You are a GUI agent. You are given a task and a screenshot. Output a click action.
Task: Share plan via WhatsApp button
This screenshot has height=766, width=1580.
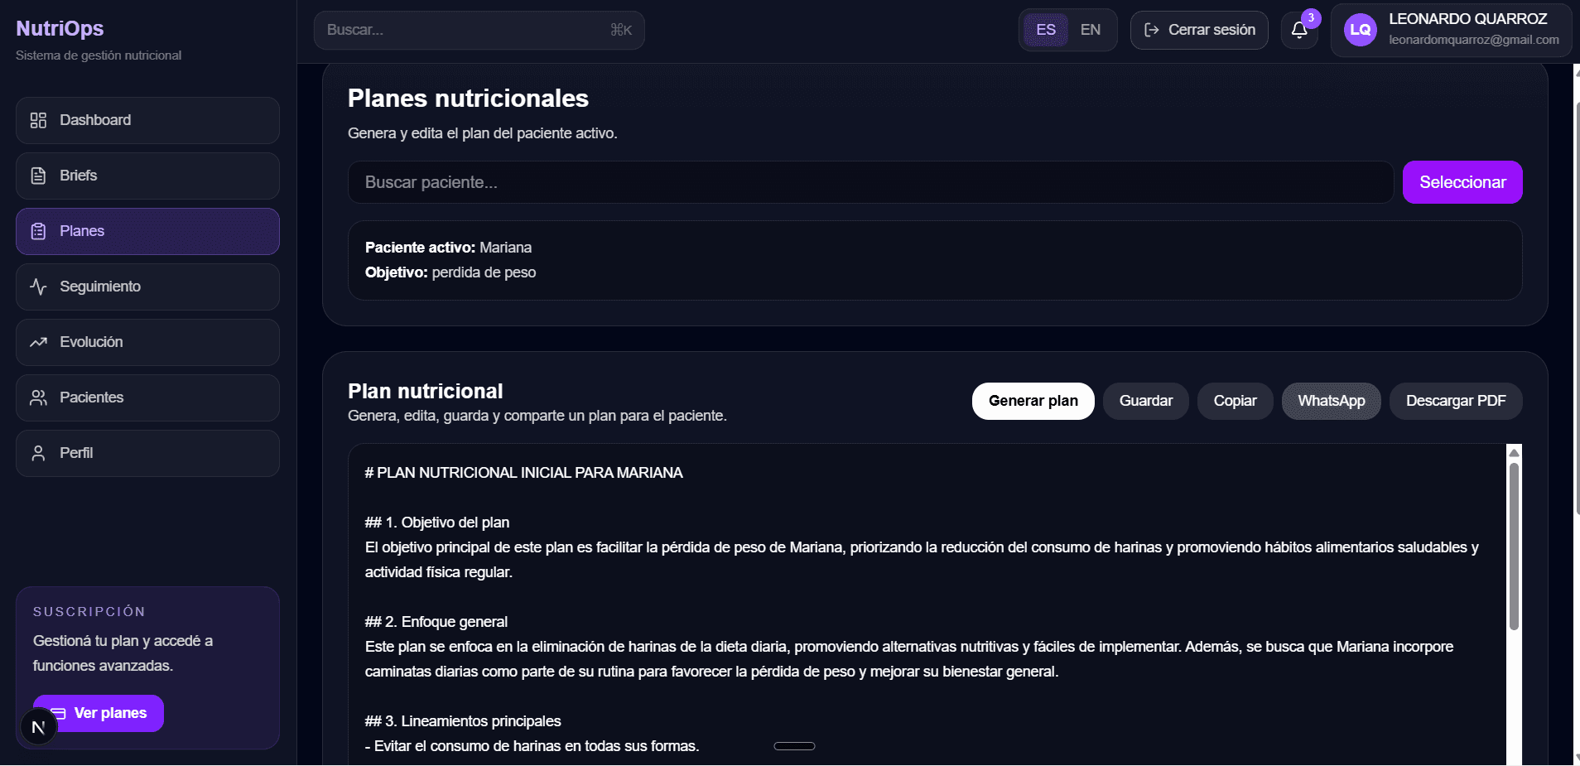tap(1332, 401)
